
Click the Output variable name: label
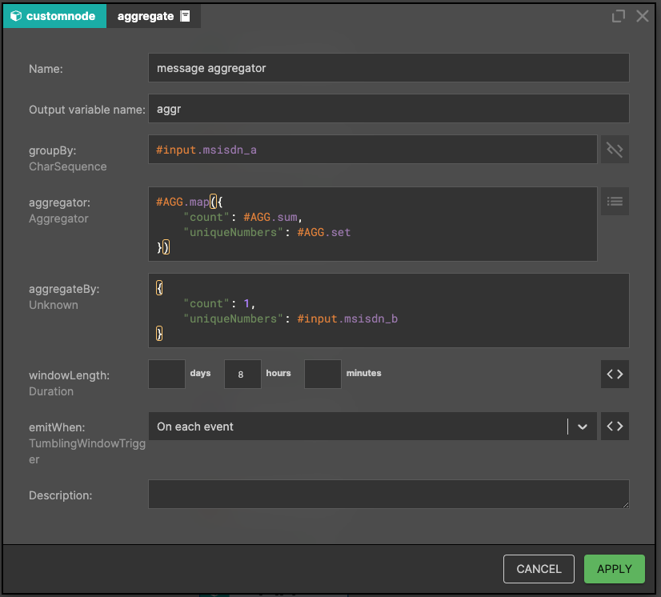click(87, 110)
